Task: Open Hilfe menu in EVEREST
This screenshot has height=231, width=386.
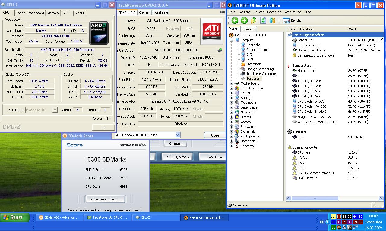Action: pyautogui.click(x=308, y=12)
